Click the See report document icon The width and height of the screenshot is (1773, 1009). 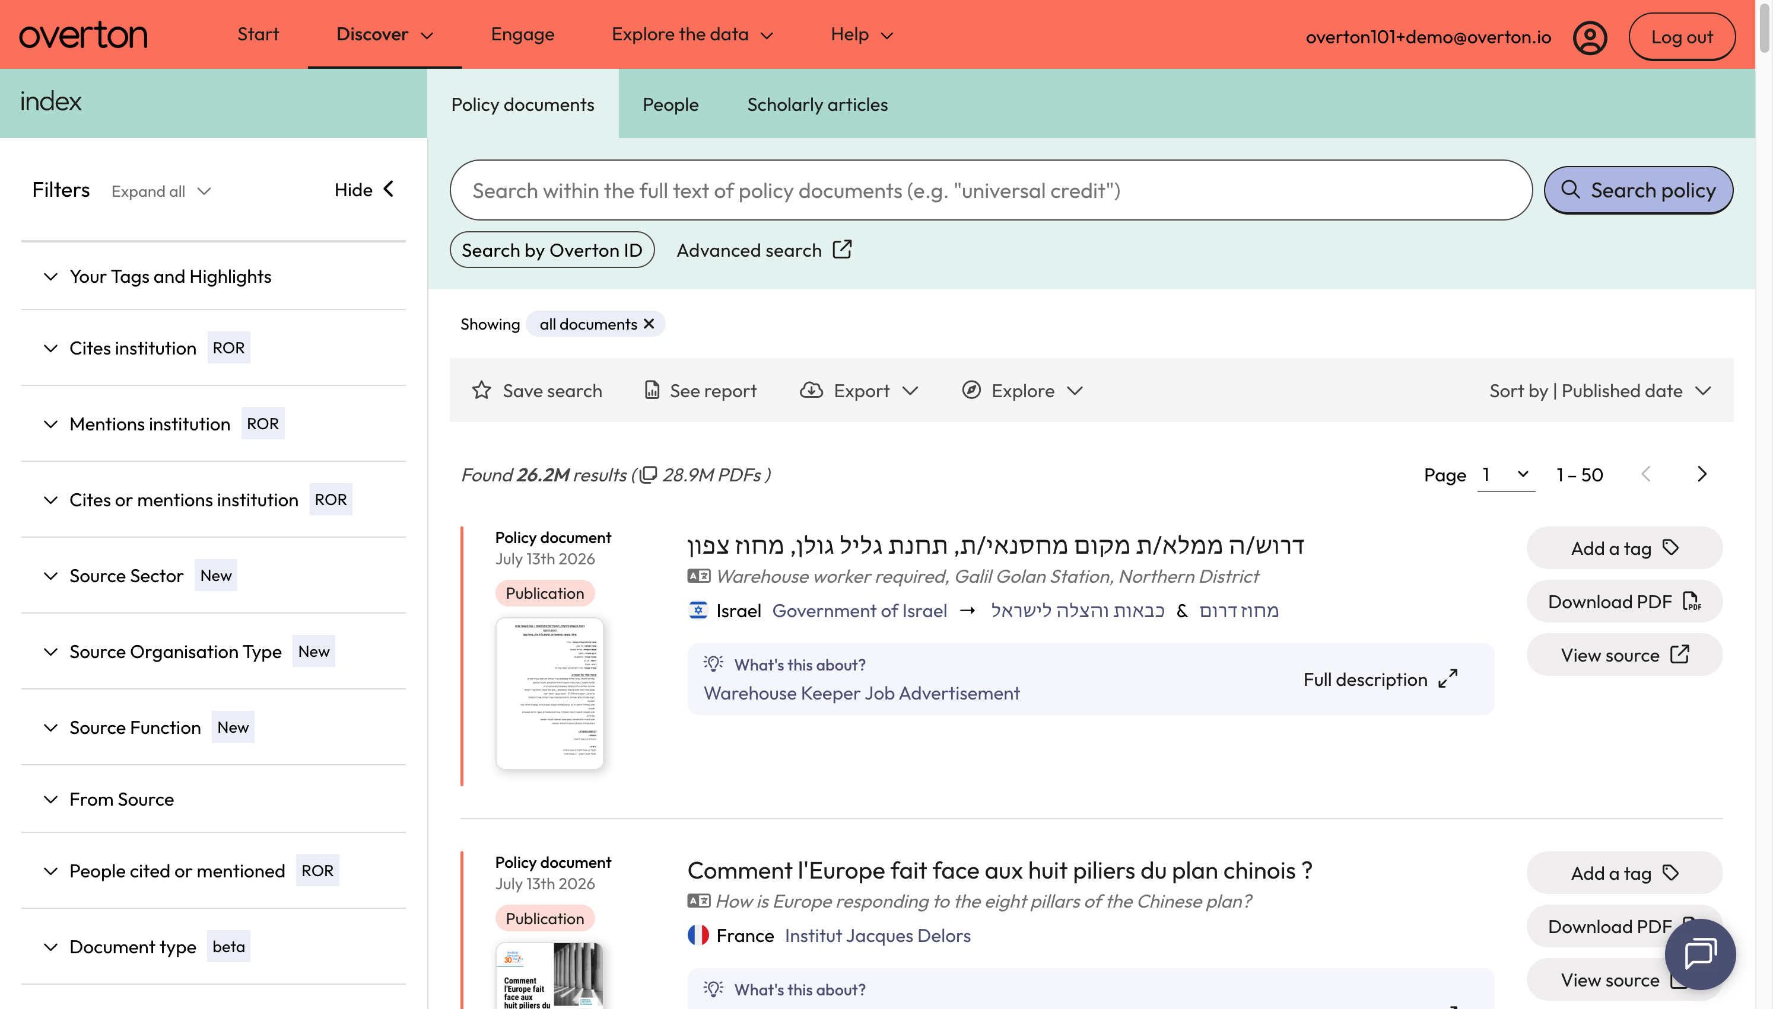(x=651, y=390)
